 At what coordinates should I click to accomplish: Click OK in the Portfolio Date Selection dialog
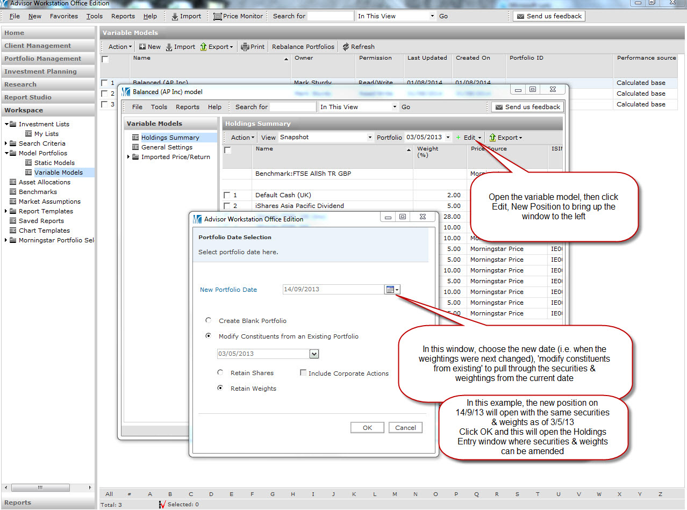point(367,428)
